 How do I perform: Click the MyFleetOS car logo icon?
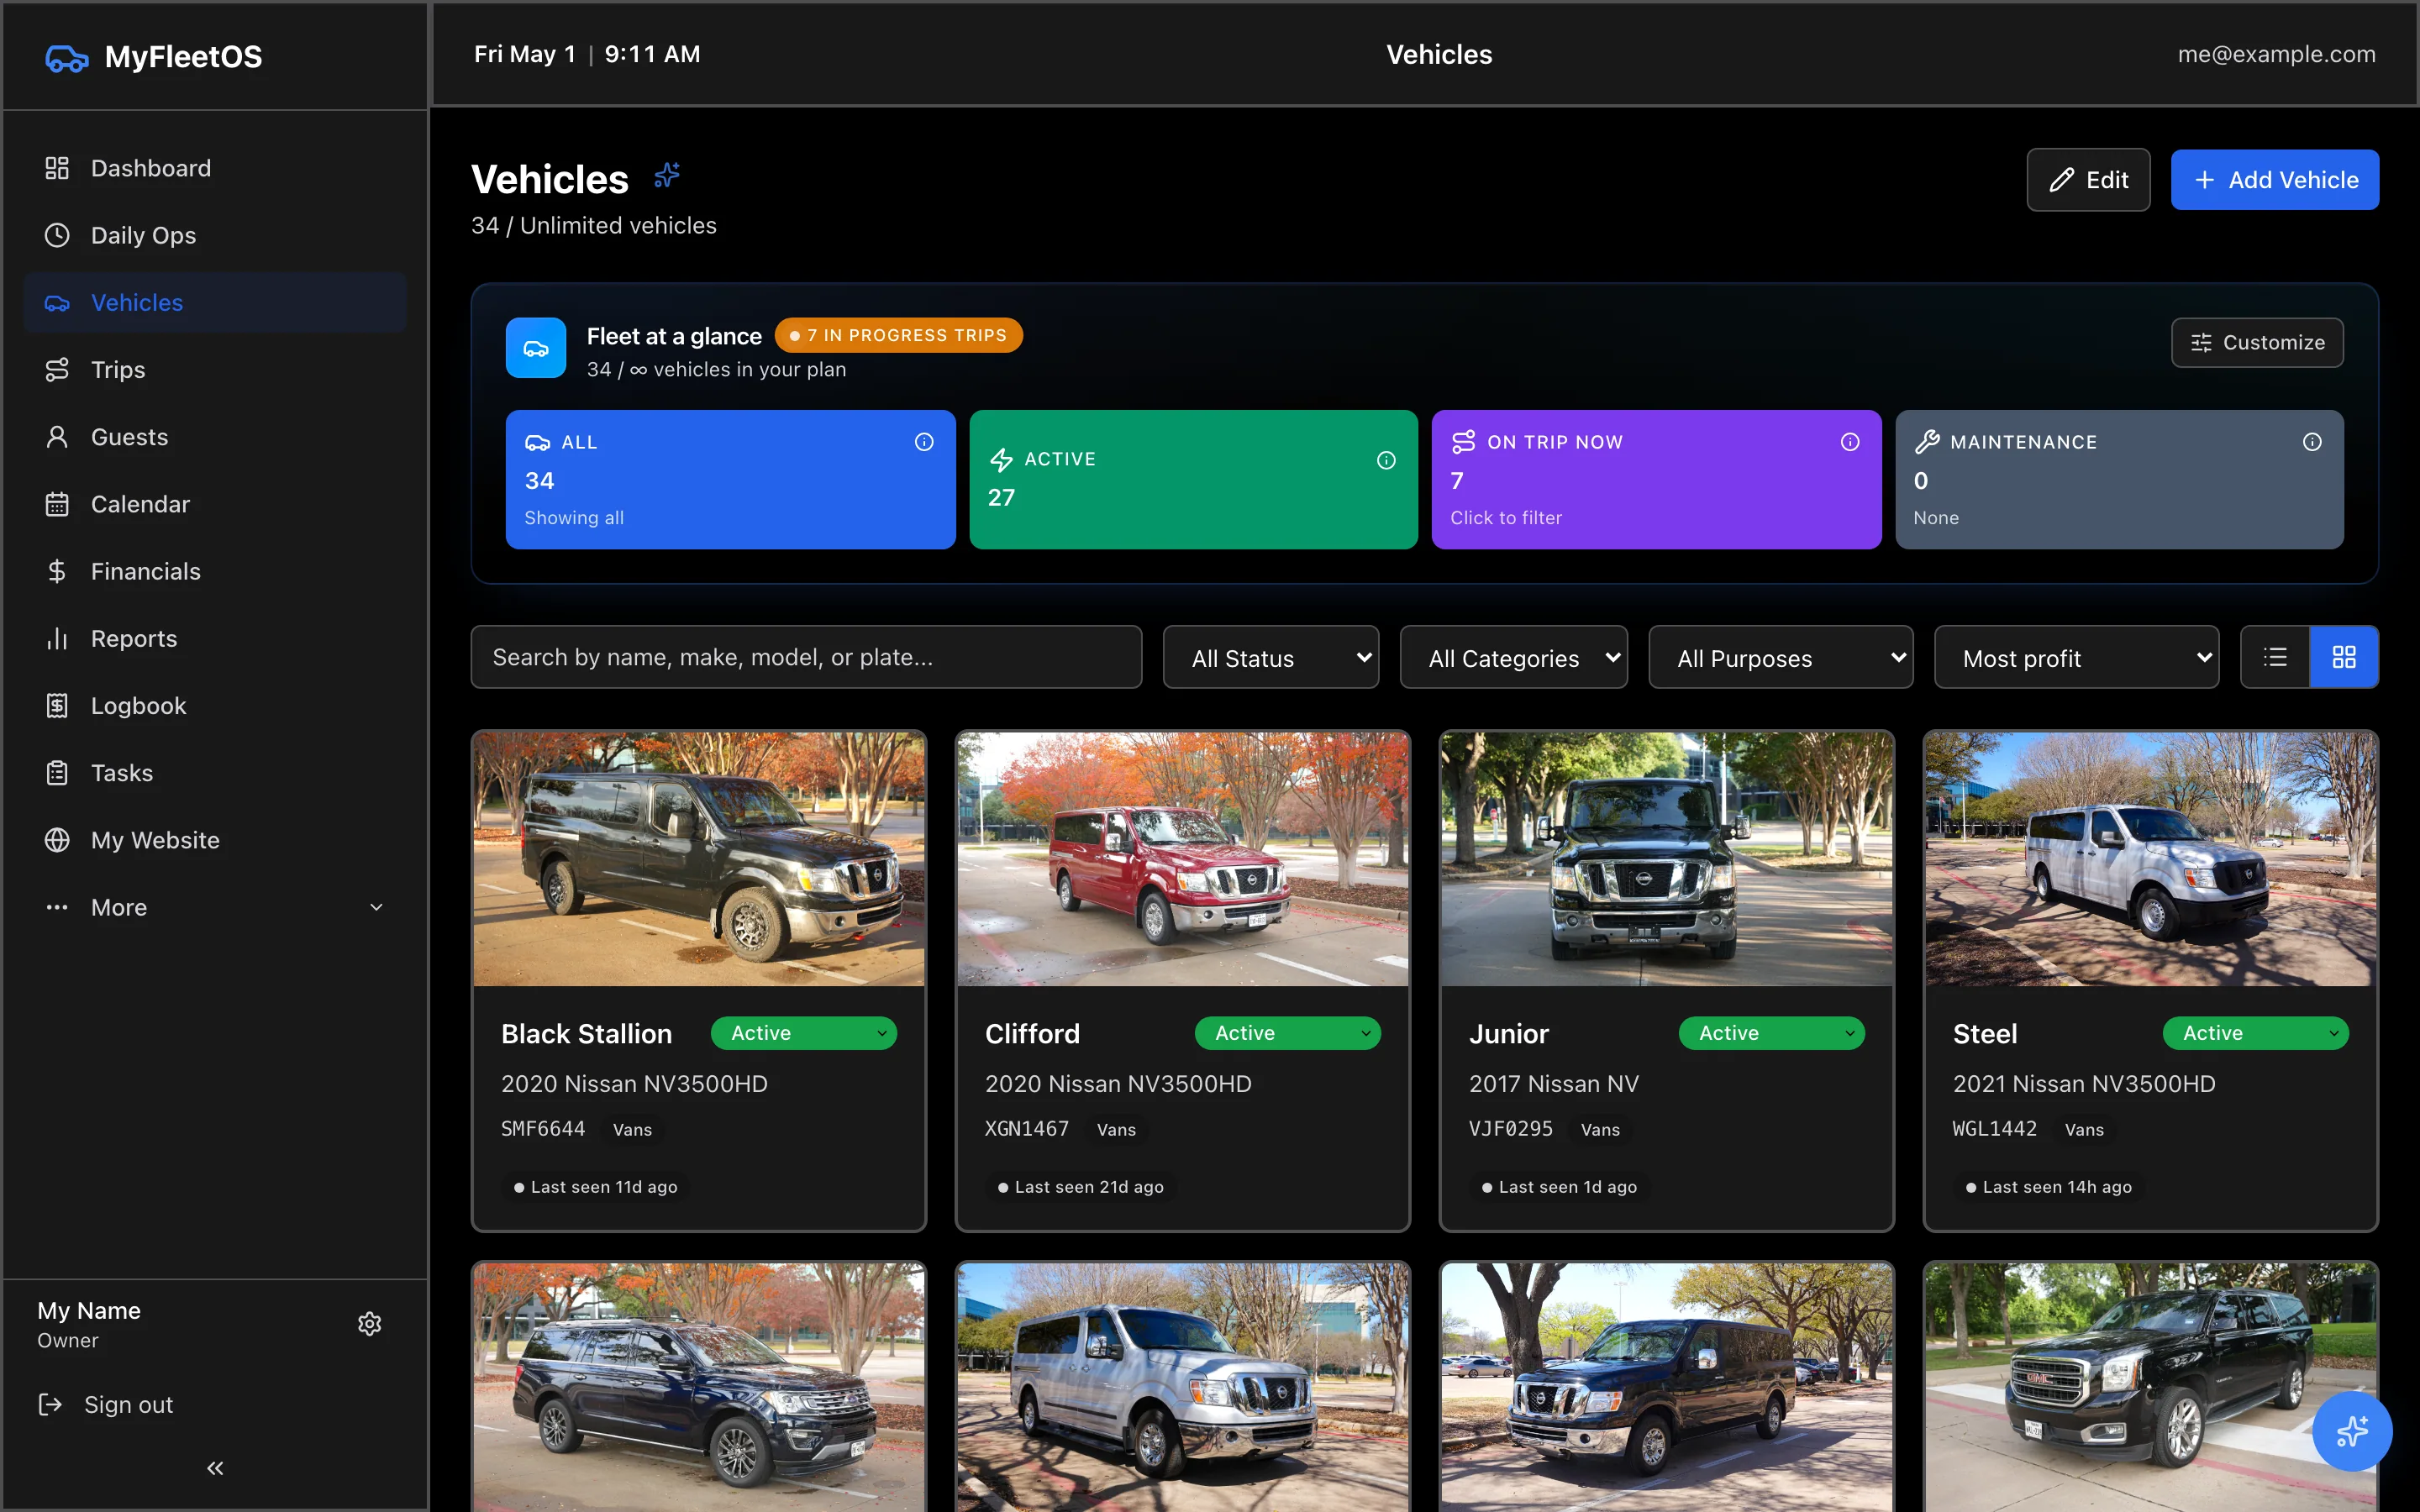pyautogui.click(x=67, y=58)
